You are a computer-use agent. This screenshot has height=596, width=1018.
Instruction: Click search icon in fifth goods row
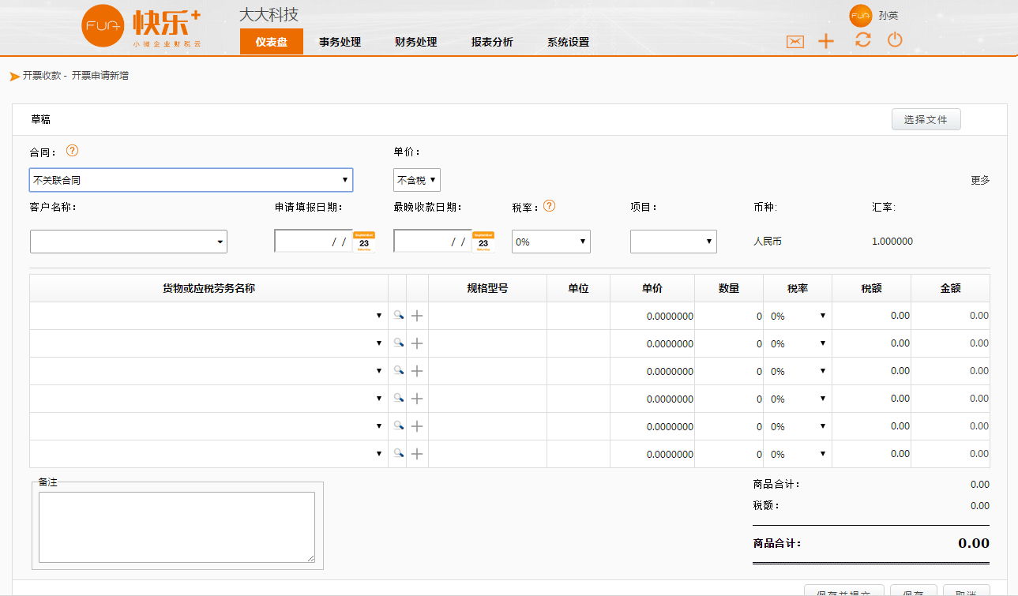click(399, 425)
